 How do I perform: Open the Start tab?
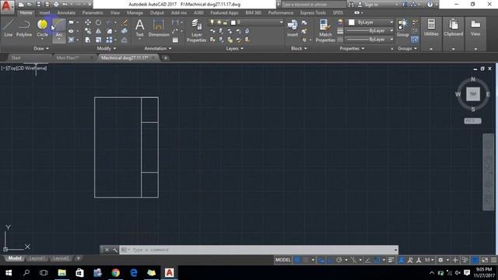click(16, 58)
